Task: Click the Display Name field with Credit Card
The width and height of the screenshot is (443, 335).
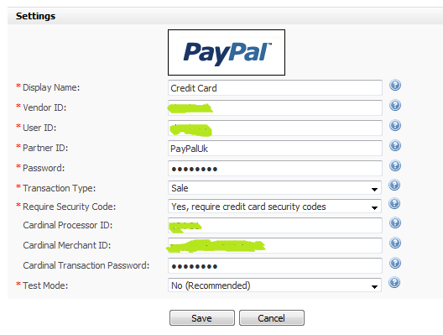Action: [275, 88]
